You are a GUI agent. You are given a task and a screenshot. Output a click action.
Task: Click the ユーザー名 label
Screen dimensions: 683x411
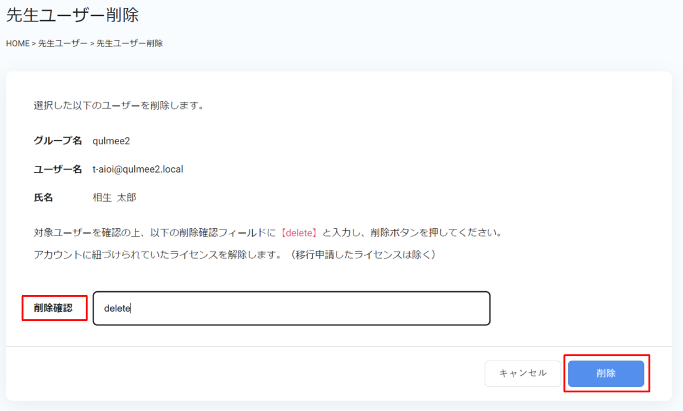[58, 170]
